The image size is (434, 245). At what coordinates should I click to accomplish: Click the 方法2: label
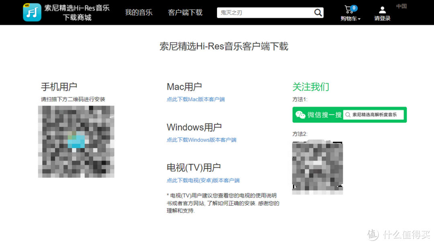pyautogui.click(x=300, y=134)
